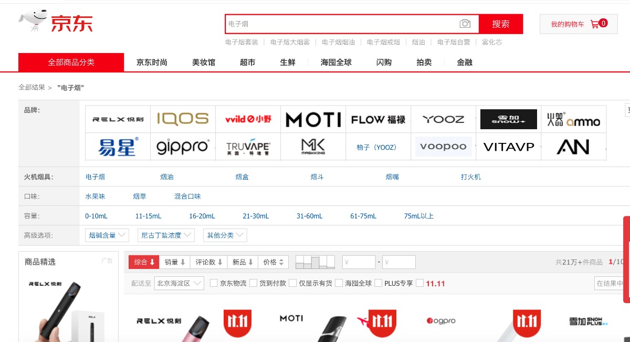
Task: Check the 仅显示有货 option
Action: tap(293, 283)
